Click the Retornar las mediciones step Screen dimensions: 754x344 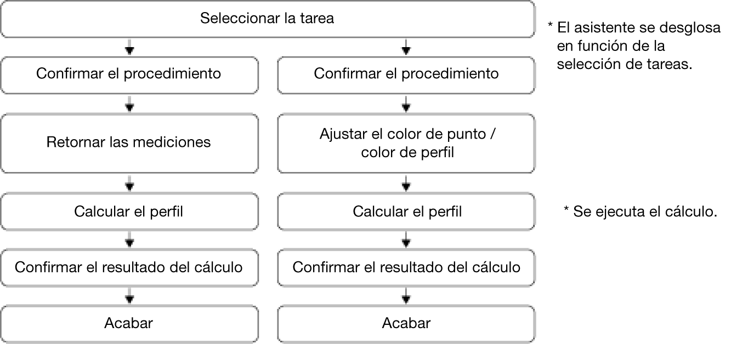129,142
